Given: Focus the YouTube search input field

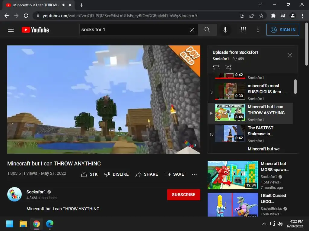Looking at the screenshot, I should point(134,30).
